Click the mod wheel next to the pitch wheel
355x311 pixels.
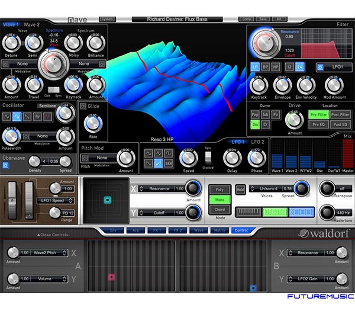click(29, 200)
